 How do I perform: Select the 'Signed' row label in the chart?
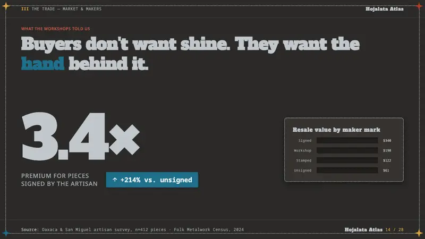[x=304, y=140]
